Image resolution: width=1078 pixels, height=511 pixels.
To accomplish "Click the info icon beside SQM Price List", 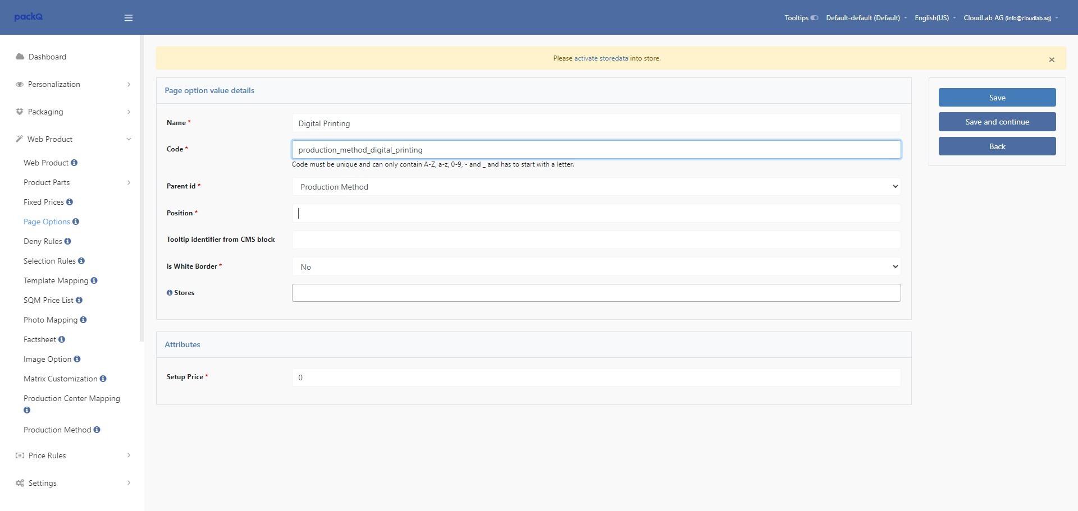I will pos(79,300).
